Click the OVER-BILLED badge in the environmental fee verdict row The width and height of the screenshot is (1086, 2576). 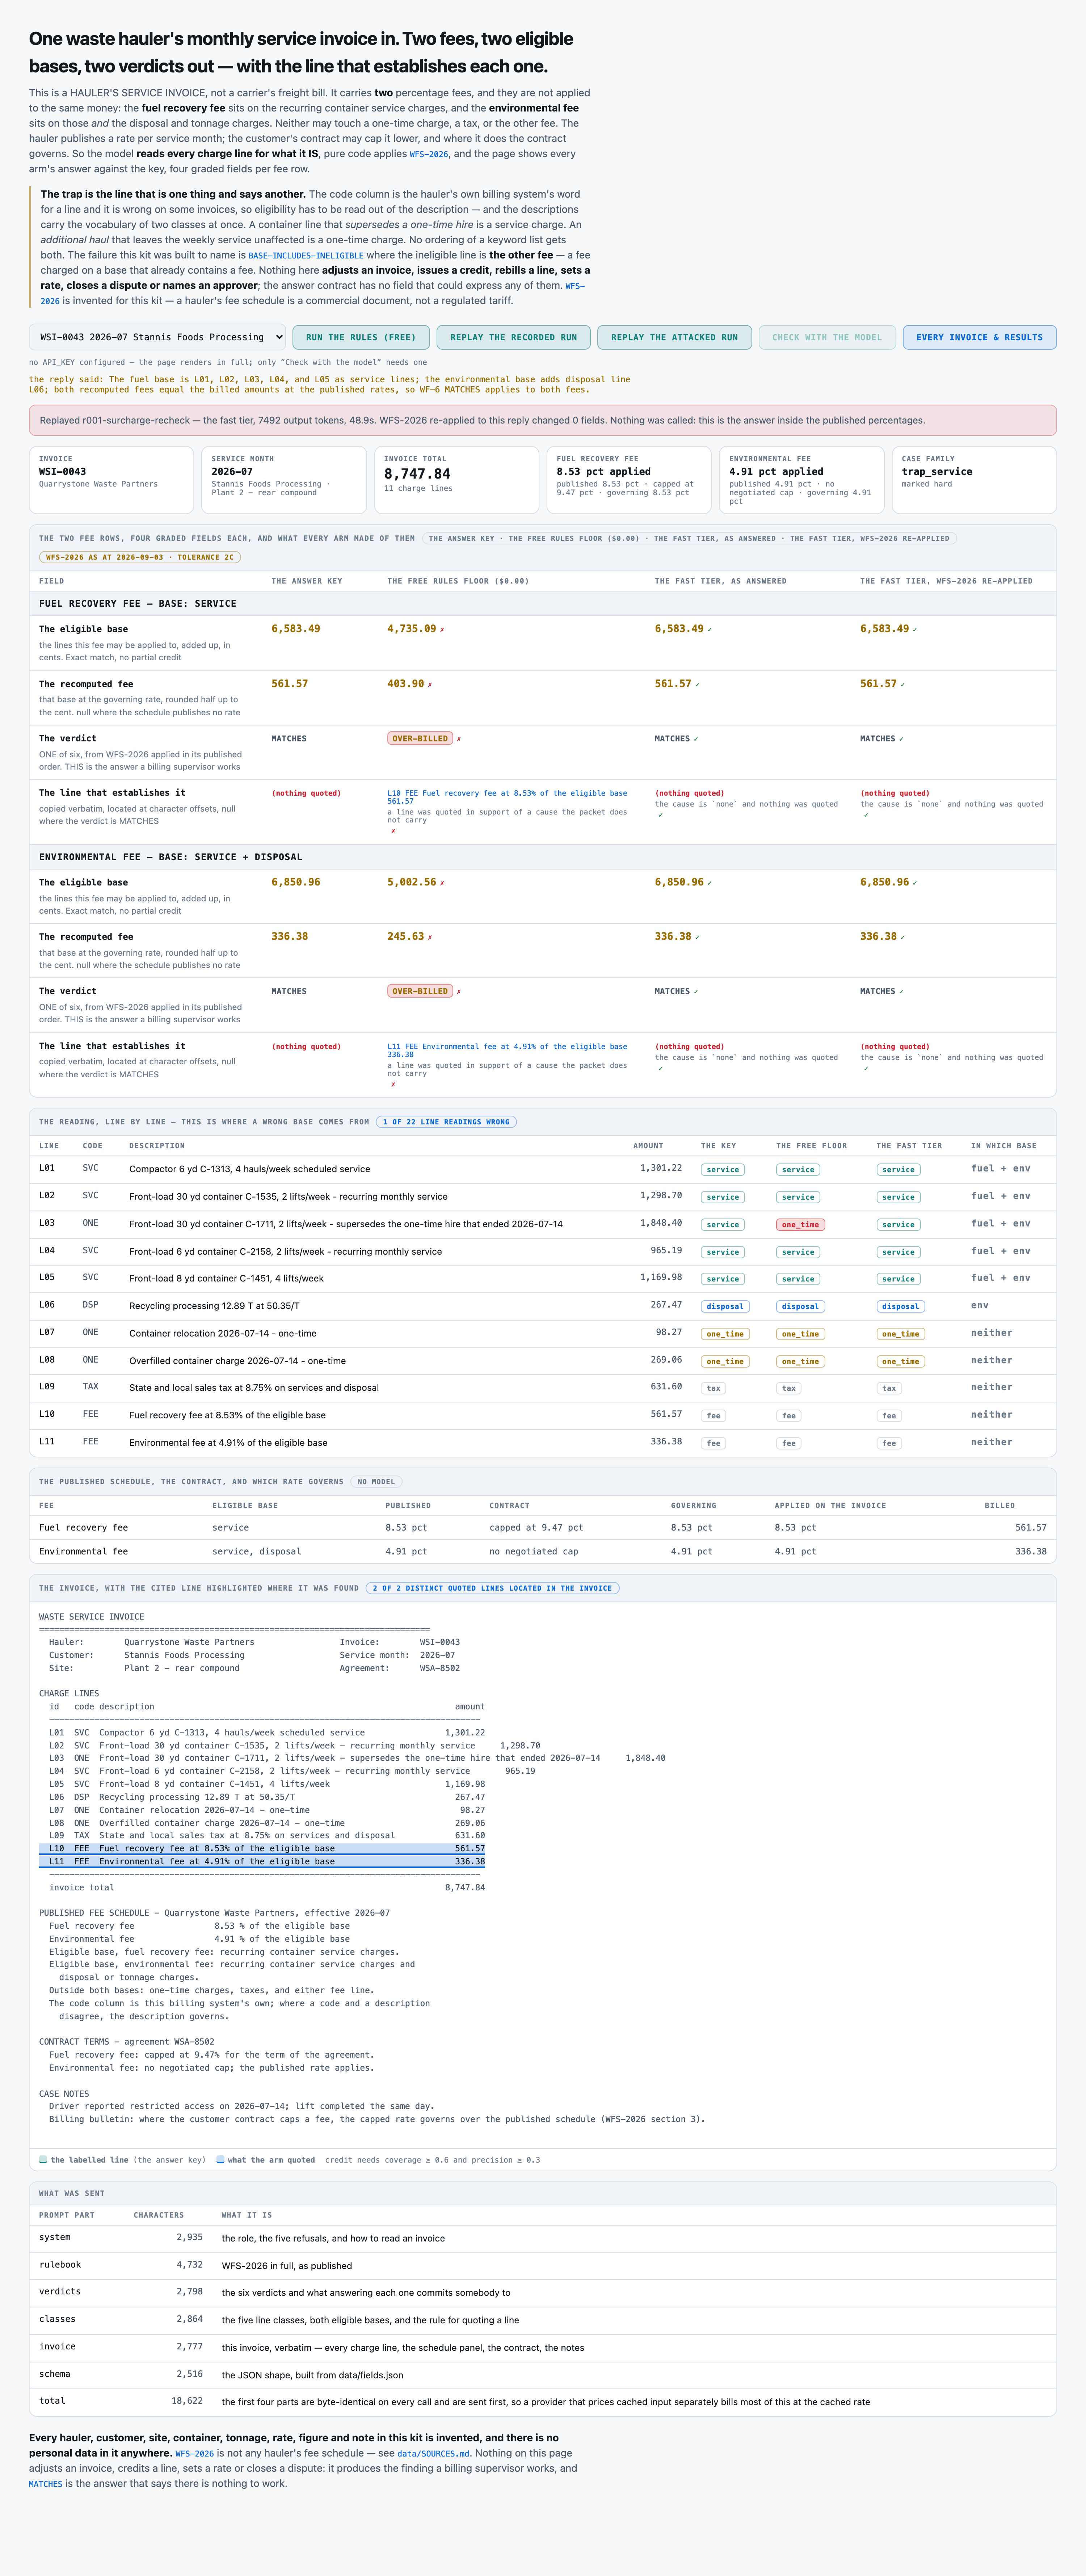tap(420, 992)
